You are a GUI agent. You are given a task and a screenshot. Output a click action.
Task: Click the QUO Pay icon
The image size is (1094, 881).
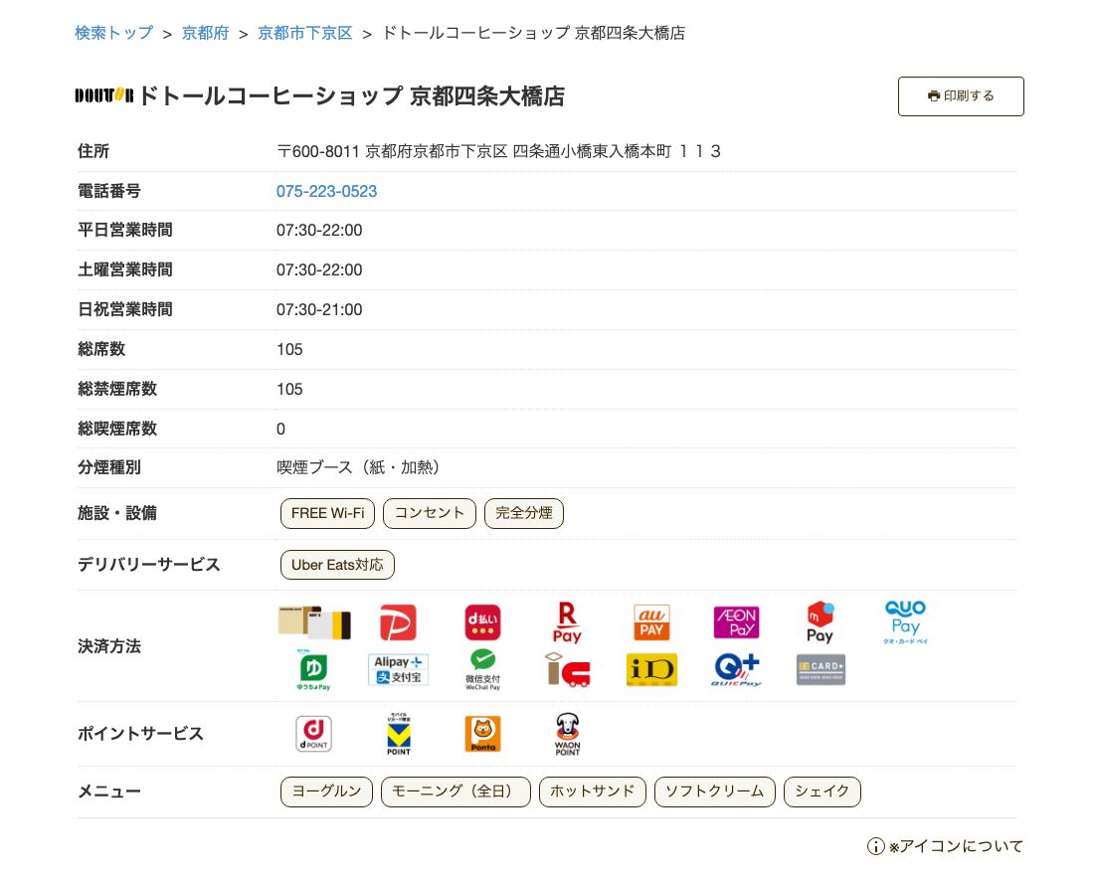click(906, 622)
